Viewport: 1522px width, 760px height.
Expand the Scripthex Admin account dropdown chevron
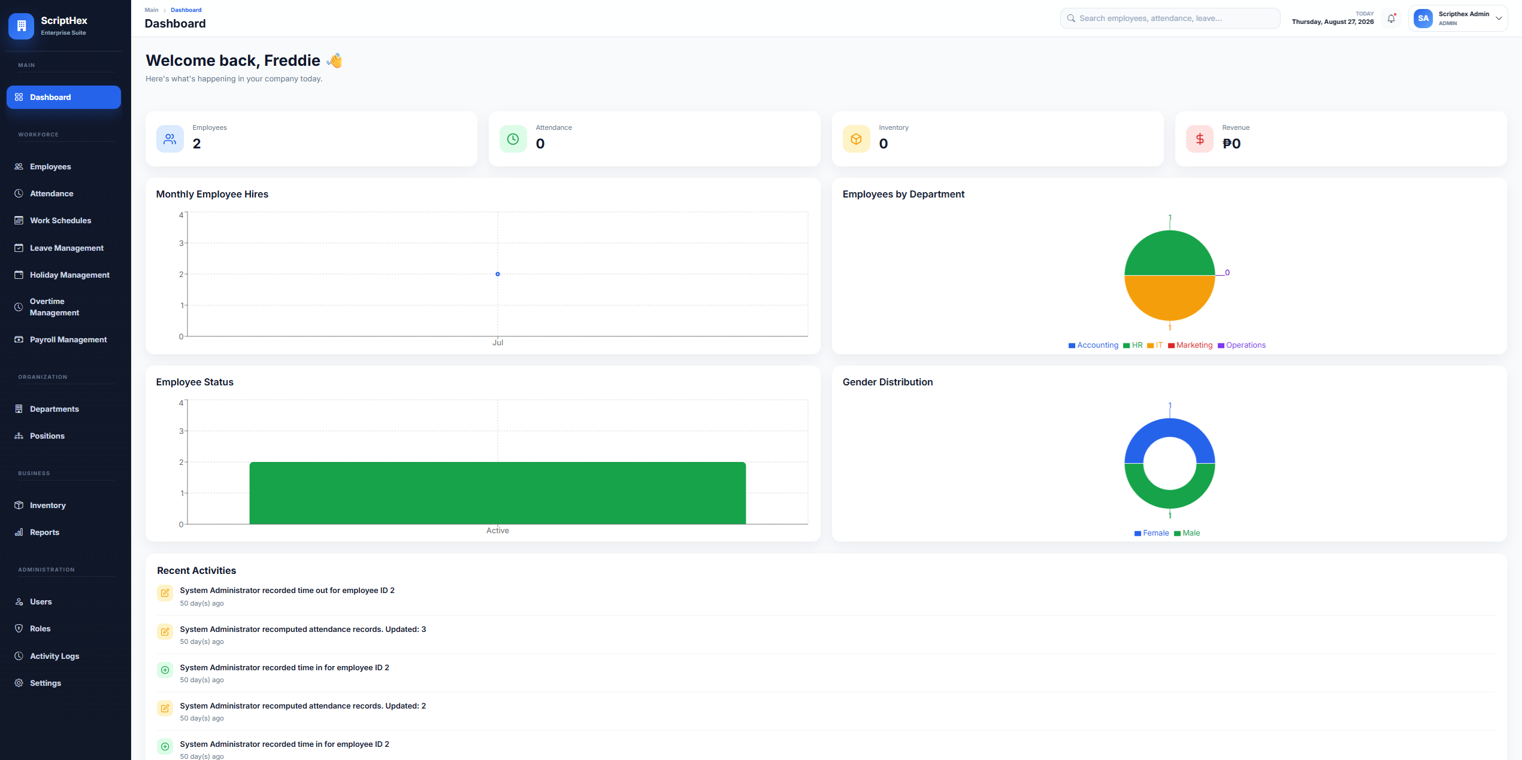tap(1499, 19)
